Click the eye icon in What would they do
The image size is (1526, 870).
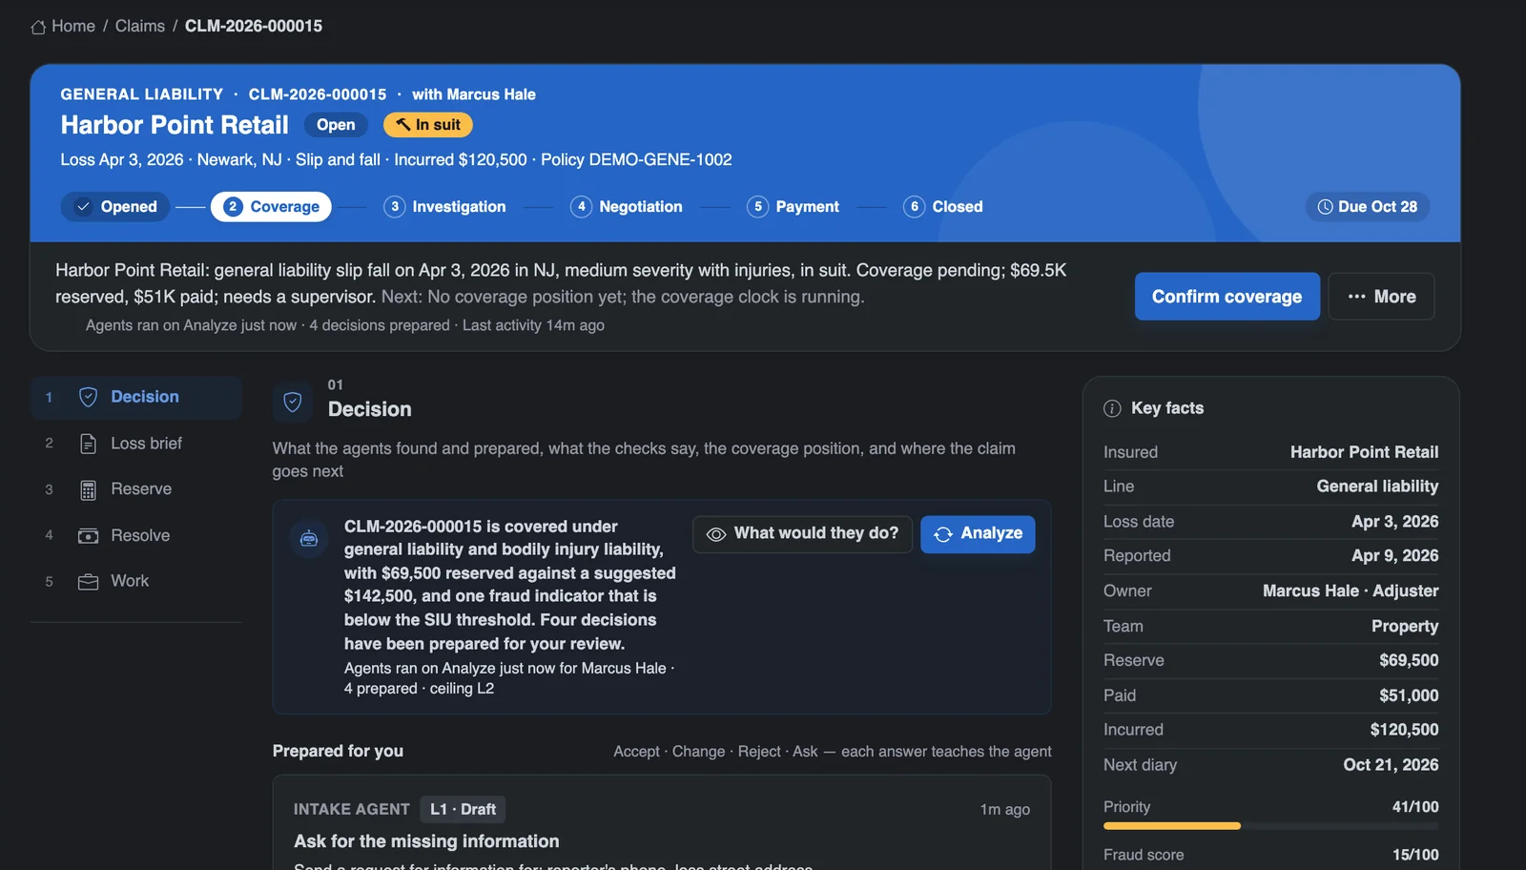[x=716, y=534]
